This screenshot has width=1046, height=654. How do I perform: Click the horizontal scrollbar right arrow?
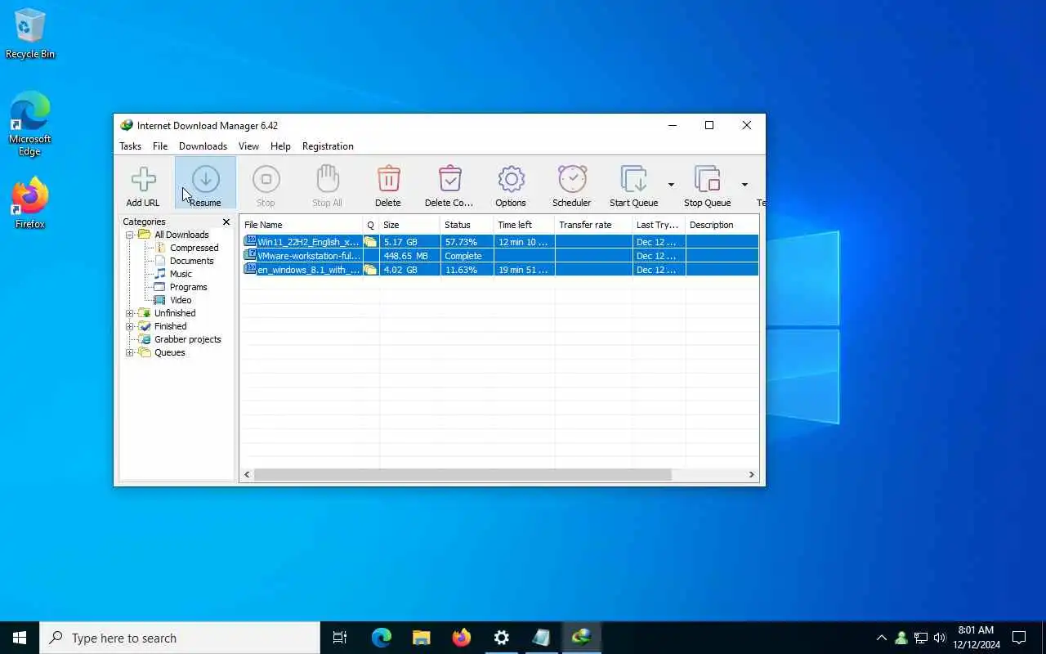click(x=752, y=475)
